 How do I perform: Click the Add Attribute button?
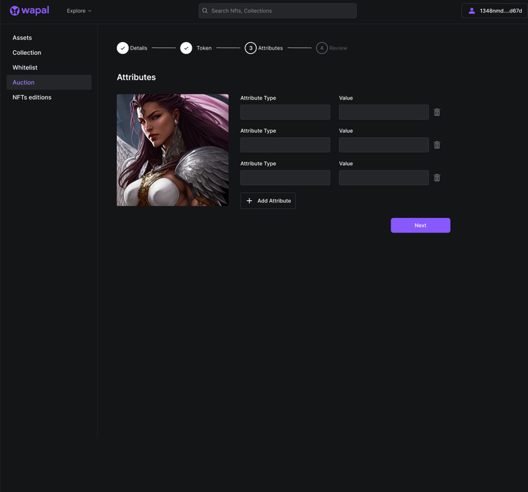pos(268,200)
